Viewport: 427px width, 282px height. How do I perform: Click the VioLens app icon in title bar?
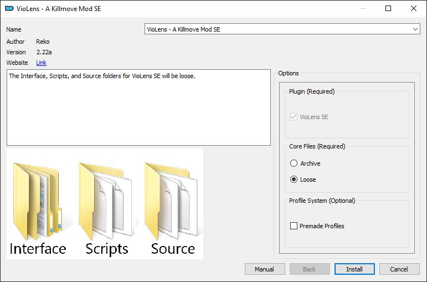(x=9, y=8)
